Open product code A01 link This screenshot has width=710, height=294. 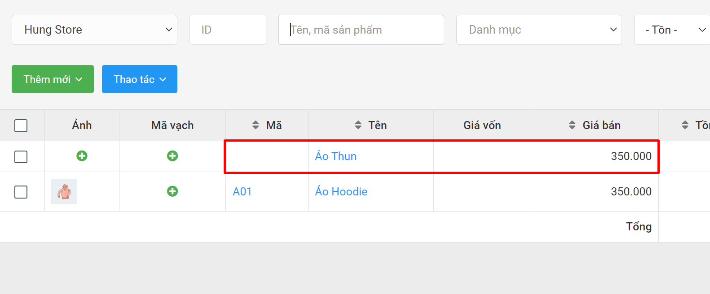[242, 191]
